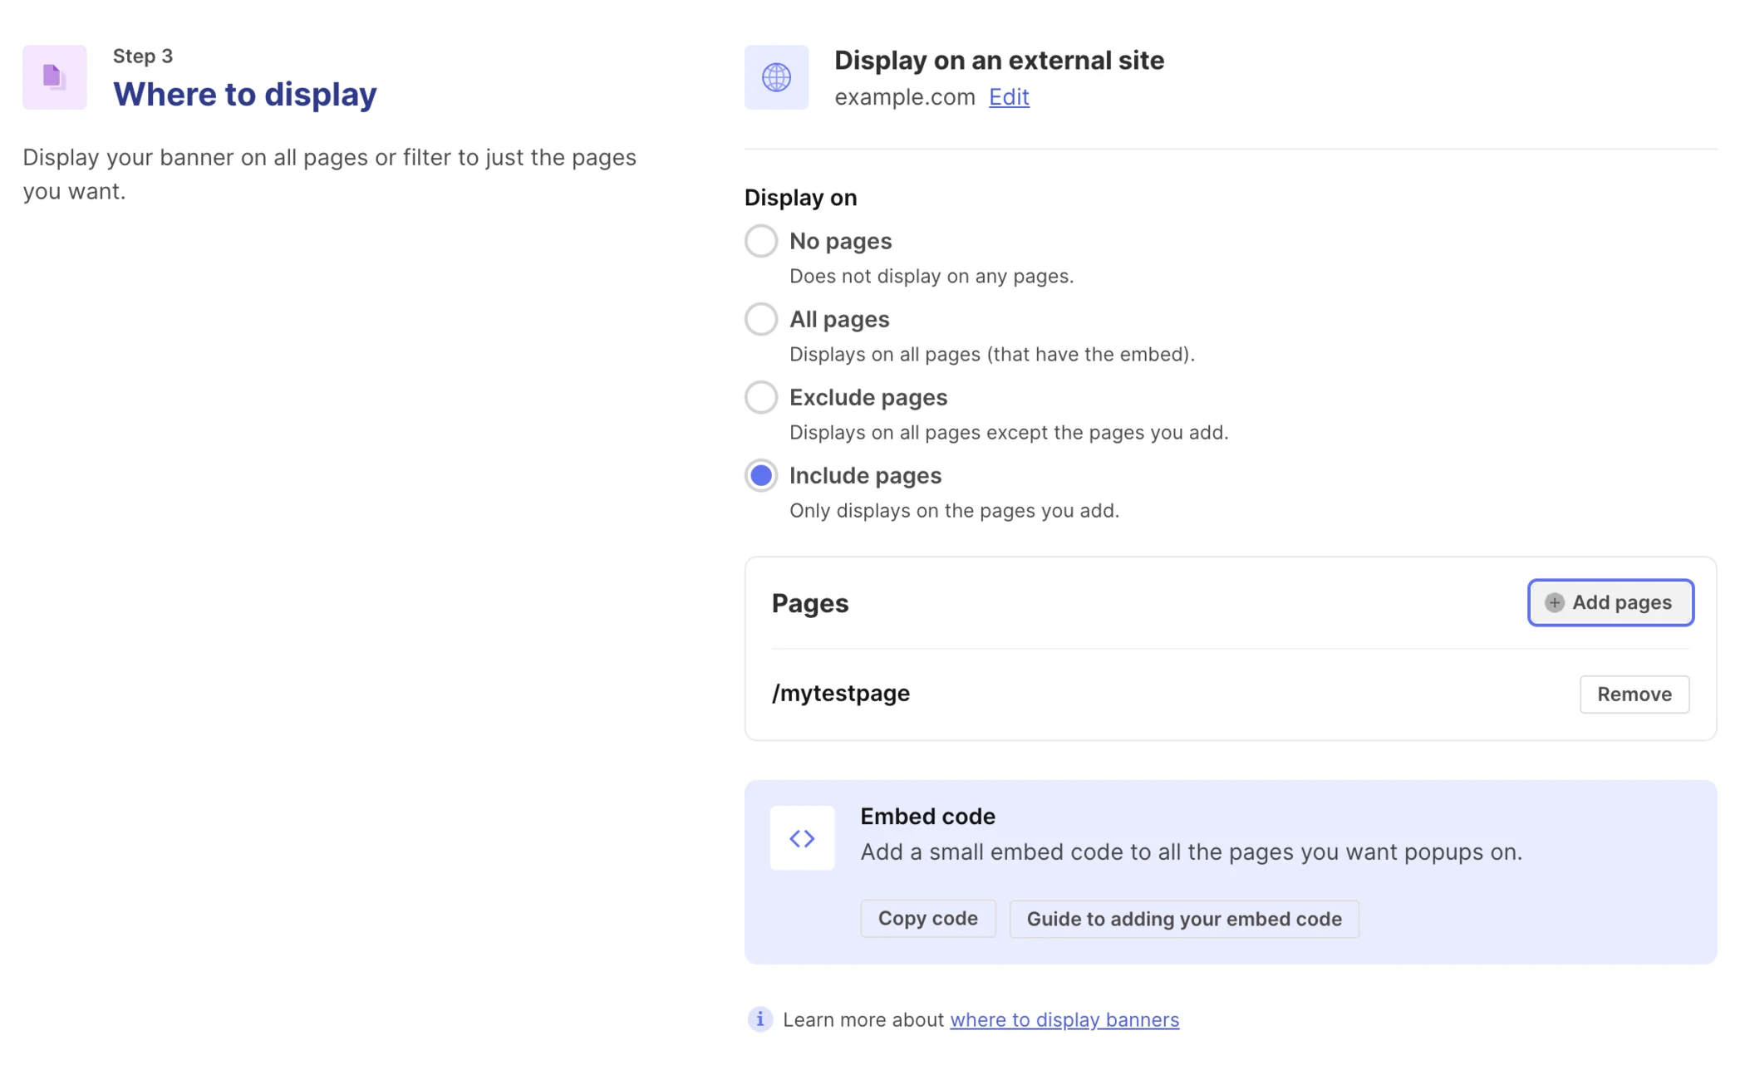The height and width of the screenshot is (1070, 1745).
Task: Choose the Exclude pages radio option
Action: (x=761, y=397)
